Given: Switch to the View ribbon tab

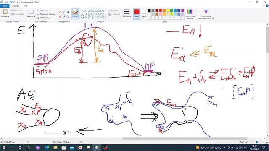Looking at the screenshot, I should [25, 6].
